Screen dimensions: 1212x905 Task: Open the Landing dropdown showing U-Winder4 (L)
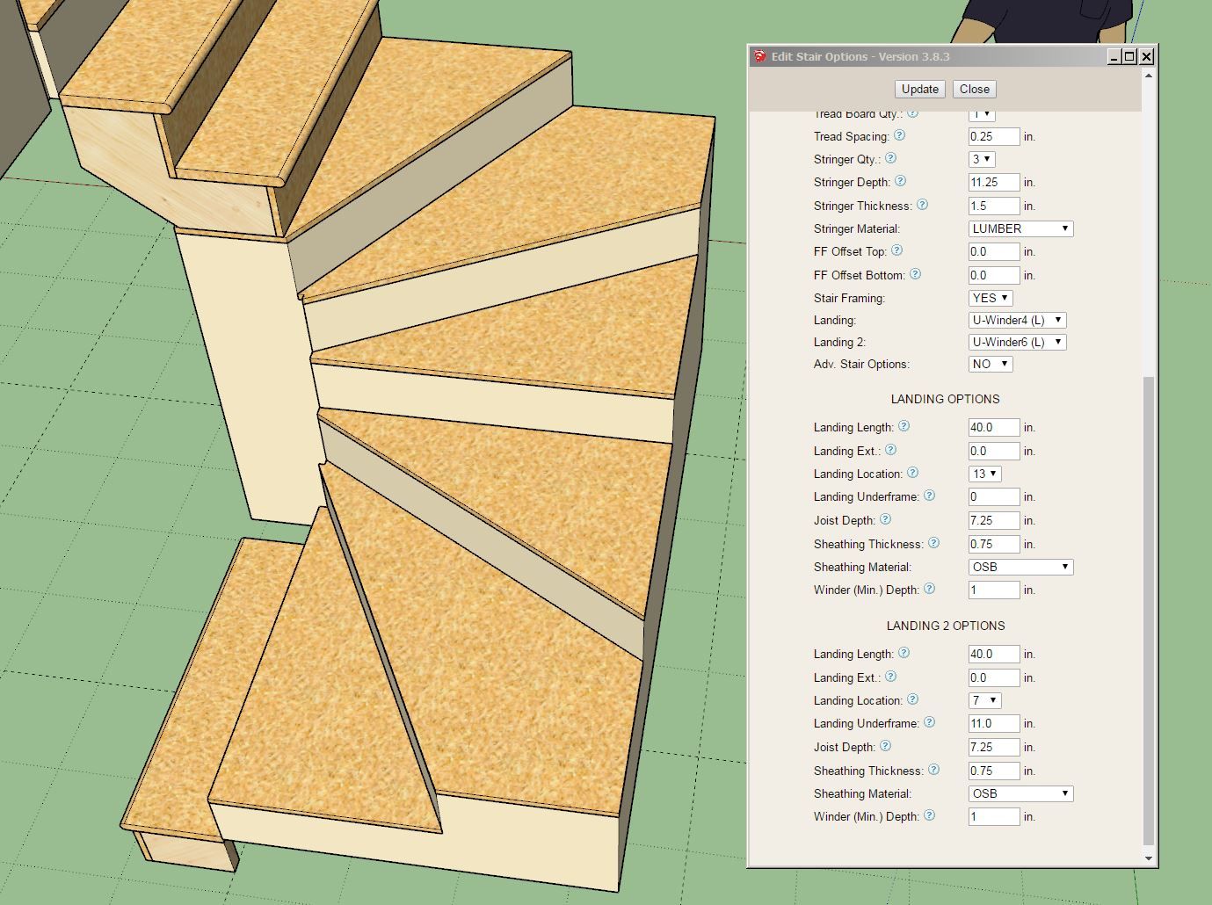point(1017,320)
